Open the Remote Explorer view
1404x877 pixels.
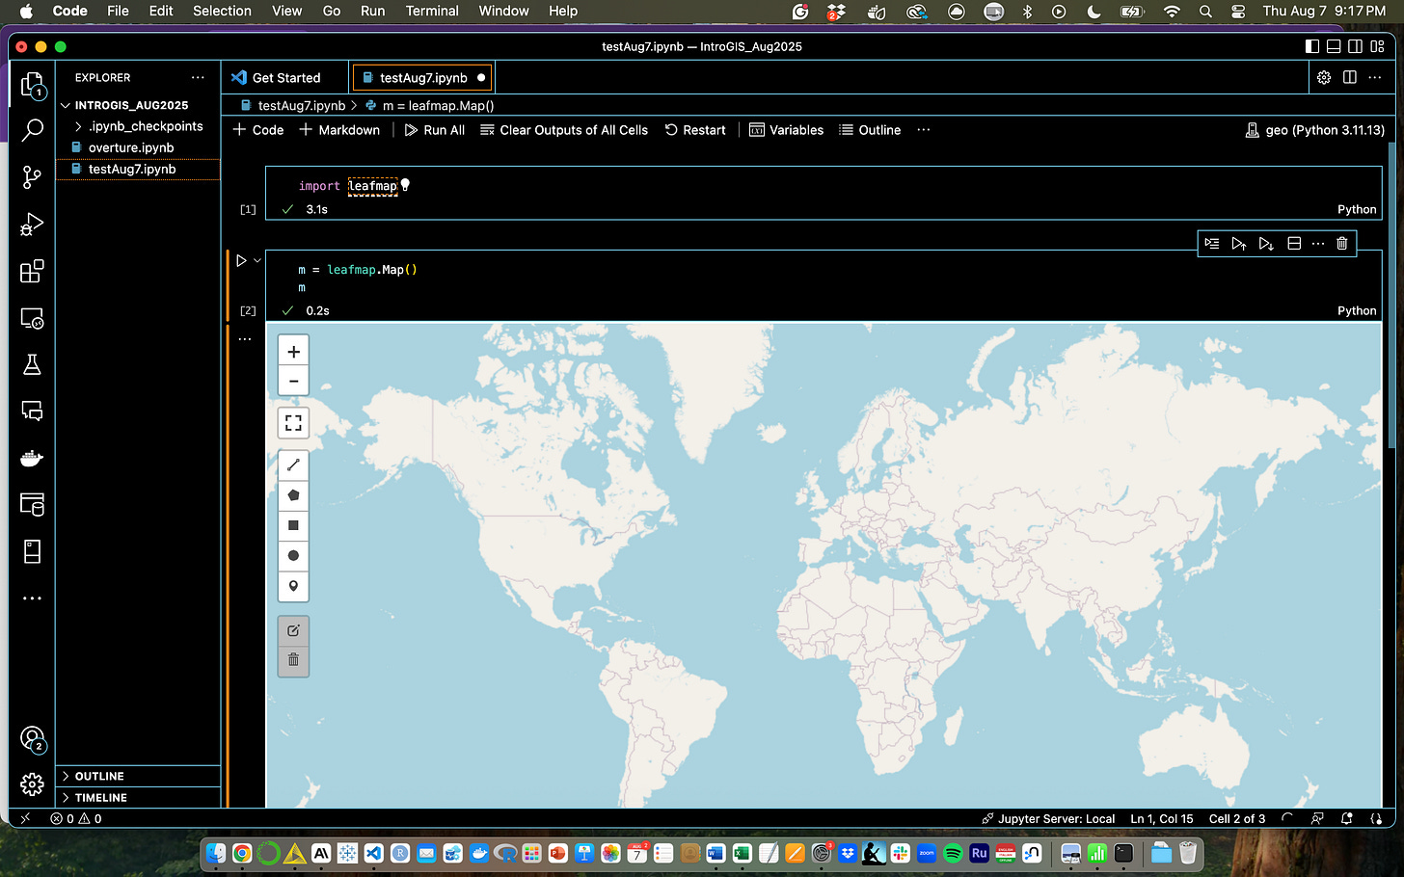click(x=32, y=318)
